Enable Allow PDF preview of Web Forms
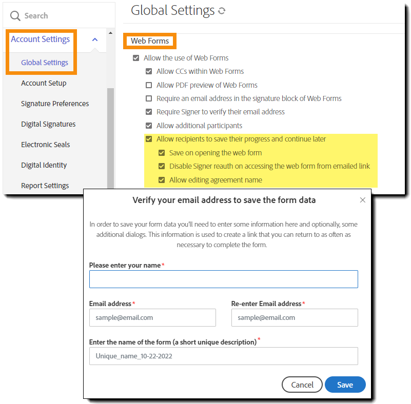 [x=149, y=85]
